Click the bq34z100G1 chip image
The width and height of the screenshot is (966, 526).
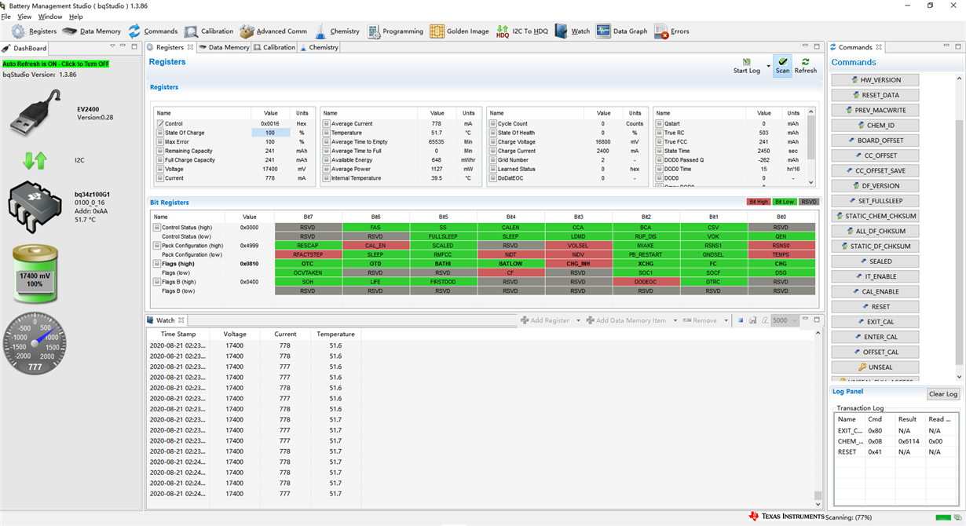click(35, 209)
